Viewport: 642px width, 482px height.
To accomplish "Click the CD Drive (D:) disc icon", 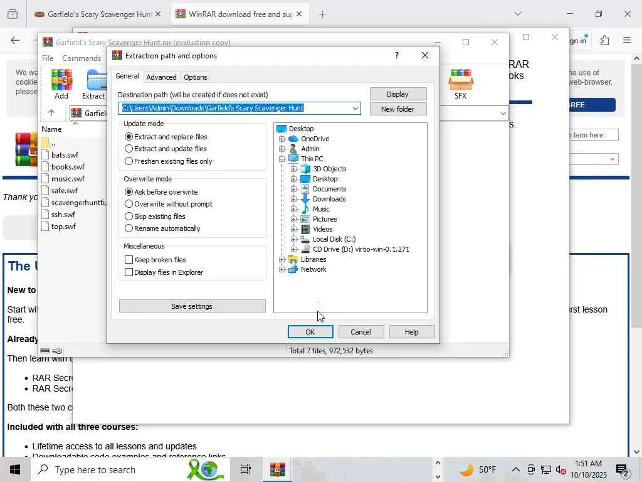I will click(305, 249).
